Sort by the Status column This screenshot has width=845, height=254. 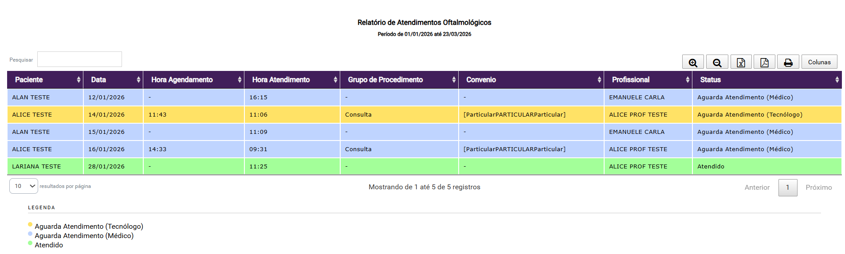(767, 80)
